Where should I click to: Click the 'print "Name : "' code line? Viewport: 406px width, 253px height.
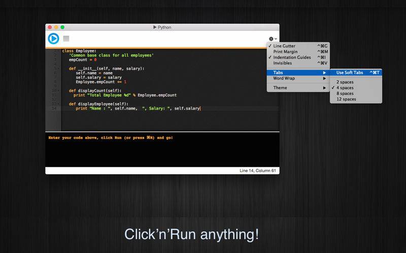click(138, 108)
